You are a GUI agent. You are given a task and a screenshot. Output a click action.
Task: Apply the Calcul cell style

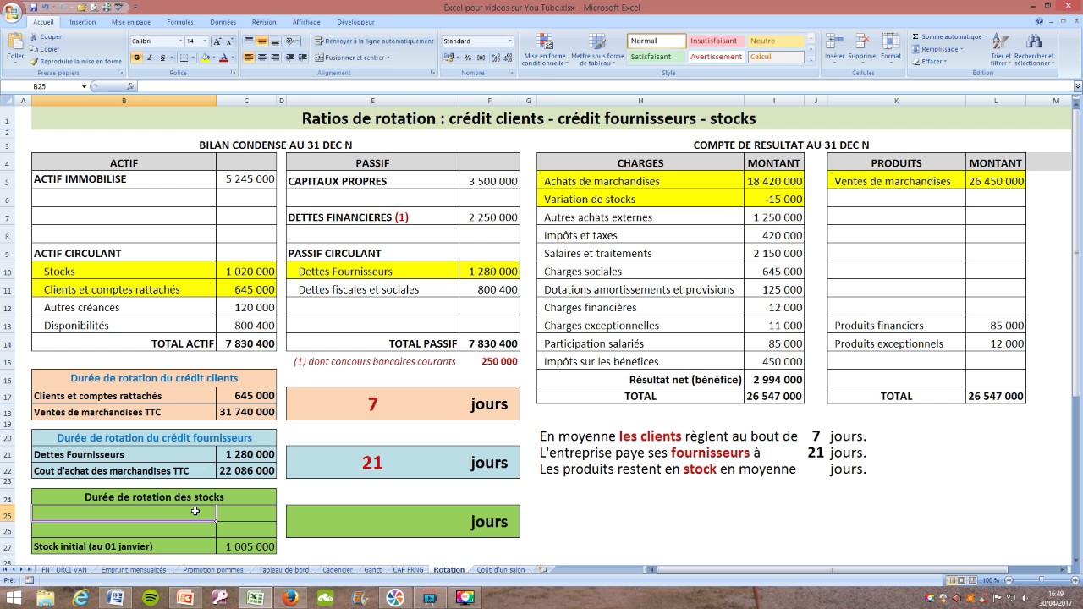click(775, 57)
